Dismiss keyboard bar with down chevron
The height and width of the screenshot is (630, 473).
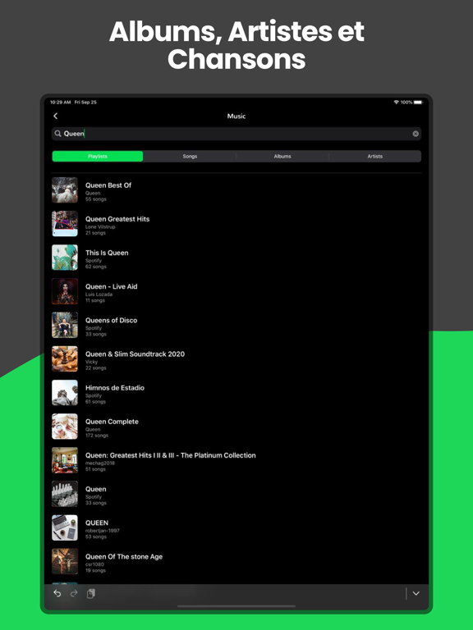point(416,593)
